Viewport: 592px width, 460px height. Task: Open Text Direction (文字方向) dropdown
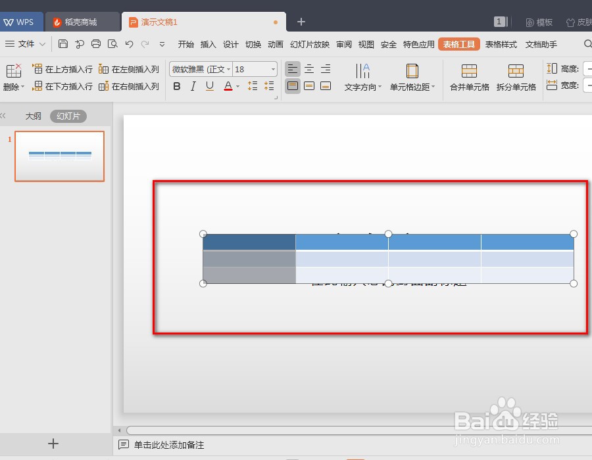363,78
